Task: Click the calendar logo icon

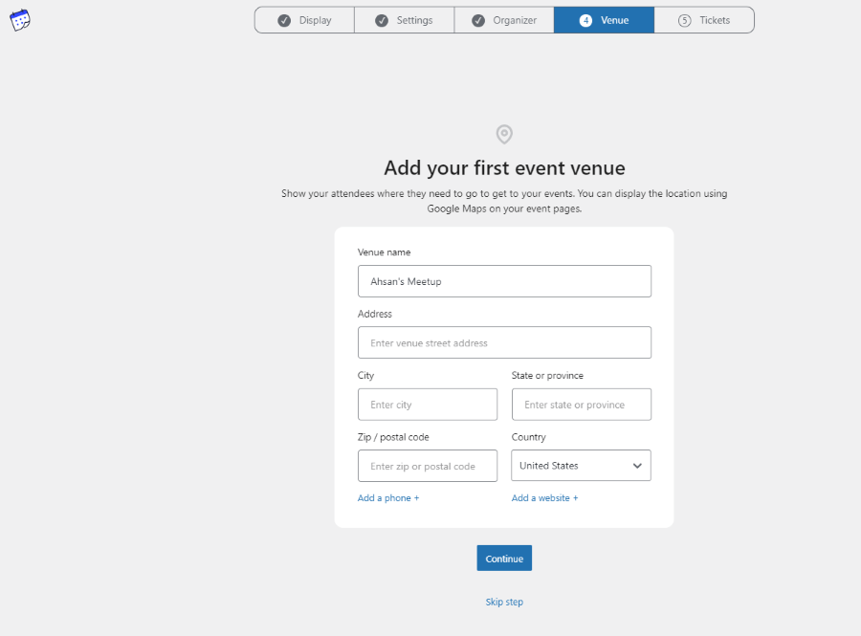Action: point(20,19)
